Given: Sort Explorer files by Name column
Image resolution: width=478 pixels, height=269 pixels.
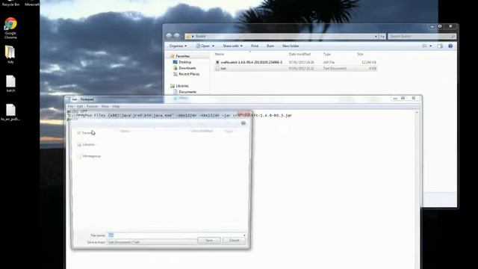Looking at the screenshot, I should coord(220,54).
